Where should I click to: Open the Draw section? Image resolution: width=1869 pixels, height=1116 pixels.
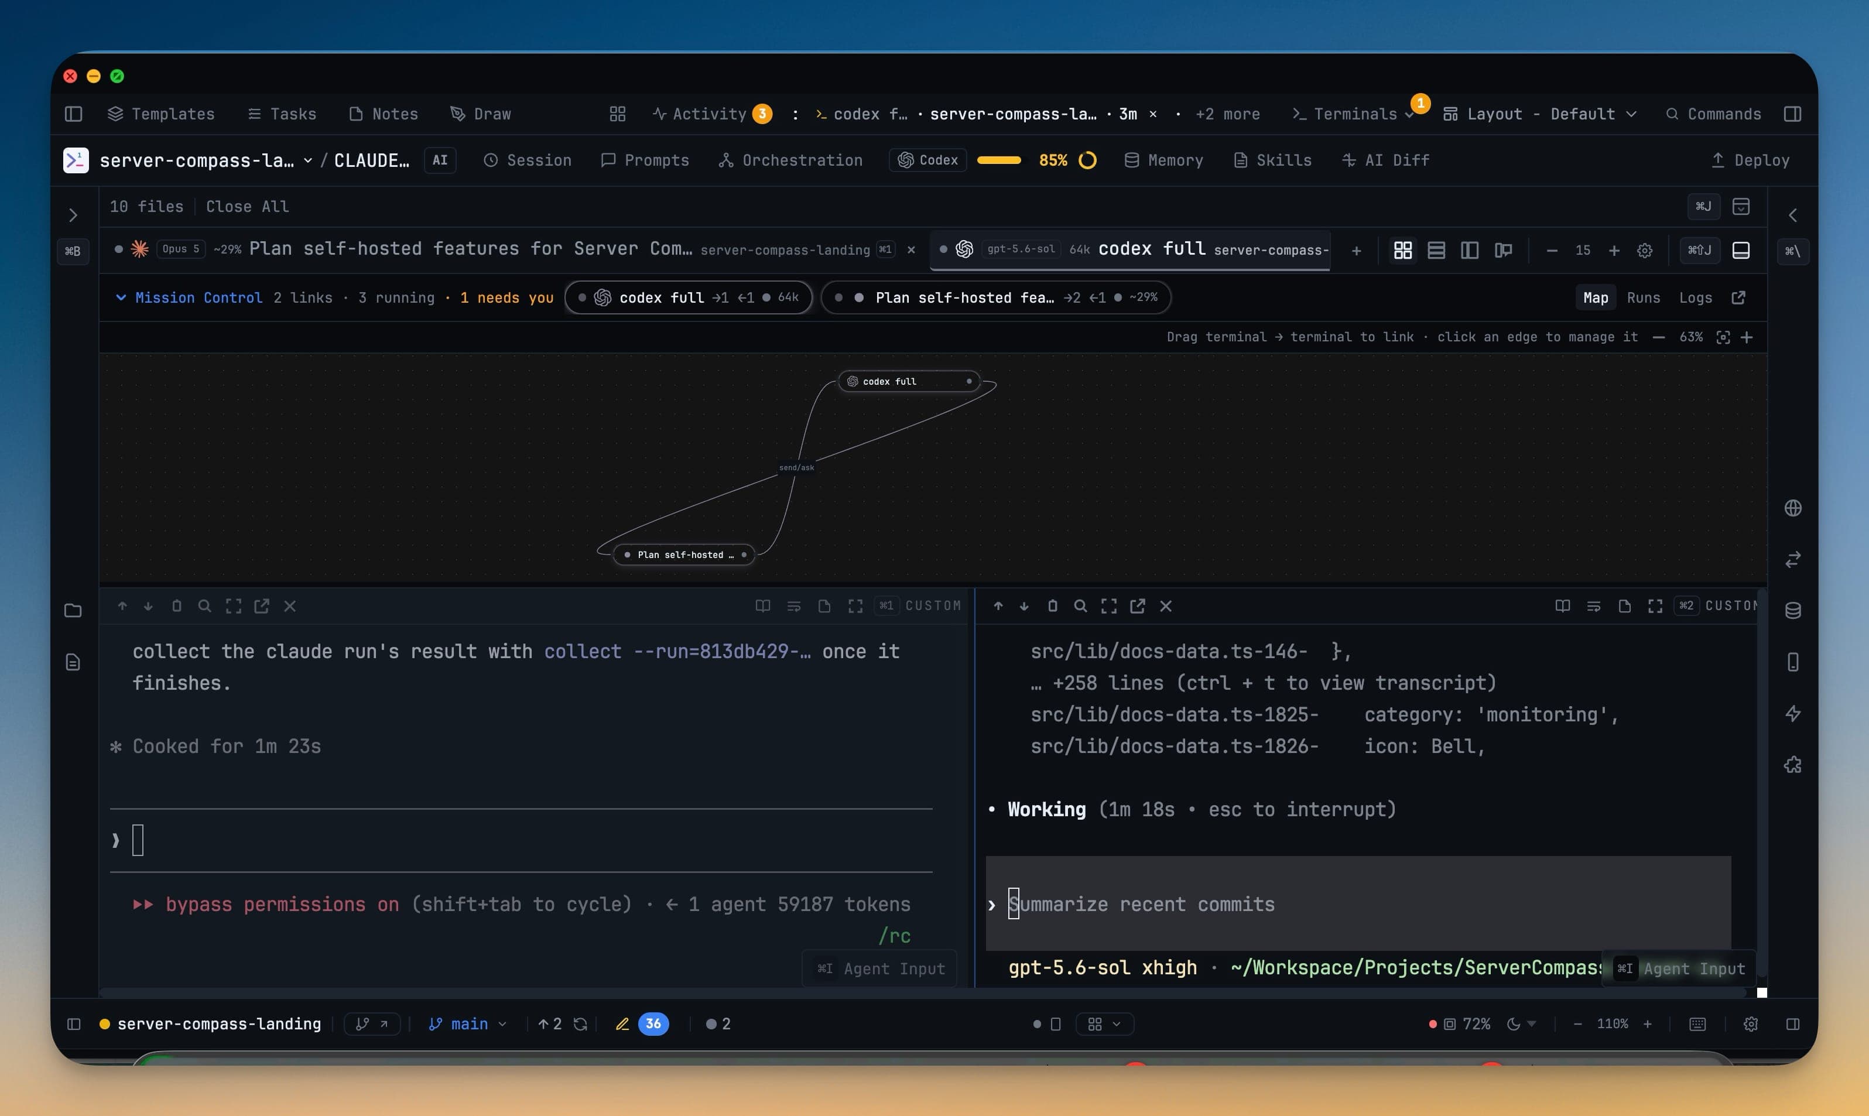click(480, 114)
